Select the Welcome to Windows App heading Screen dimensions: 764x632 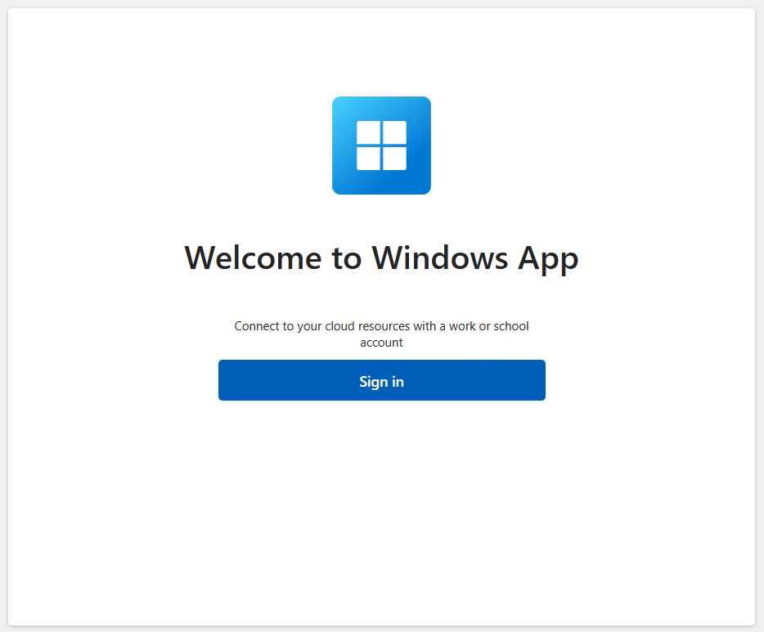pos(381,258)
